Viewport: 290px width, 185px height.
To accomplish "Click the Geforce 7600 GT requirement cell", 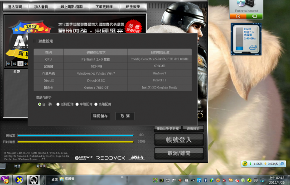I will (x=96, y=88).
